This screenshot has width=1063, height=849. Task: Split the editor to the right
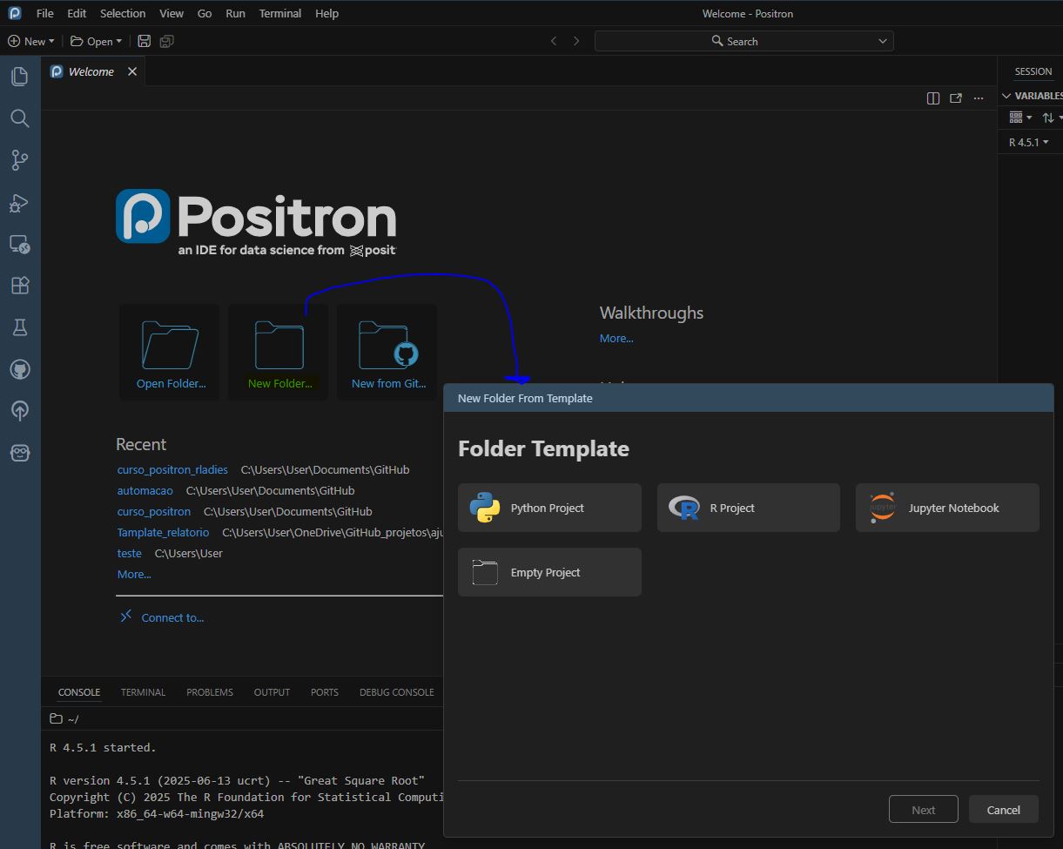932,98
